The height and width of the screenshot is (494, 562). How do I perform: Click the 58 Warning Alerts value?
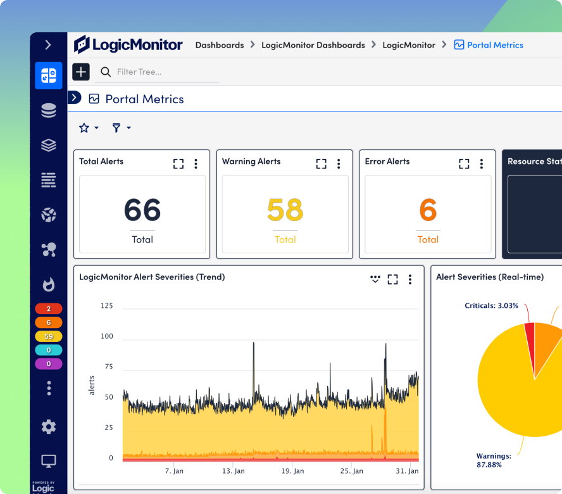285,210
